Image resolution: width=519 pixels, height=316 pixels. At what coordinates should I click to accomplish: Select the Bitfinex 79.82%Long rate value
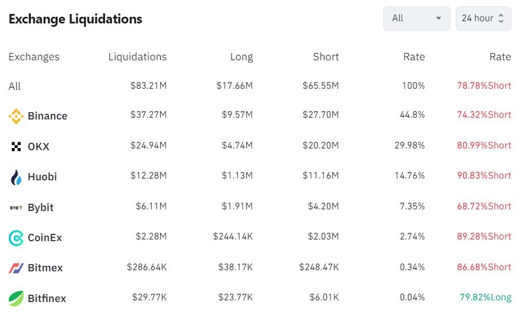(485, 297)
